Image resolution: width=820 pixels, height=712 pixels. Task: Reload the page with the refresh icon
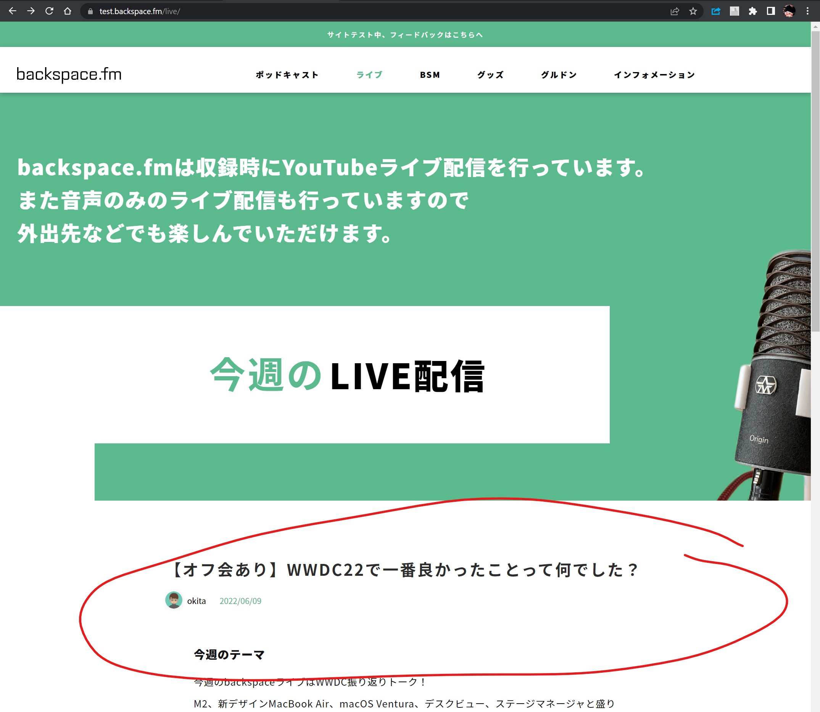tap(49, 11)
